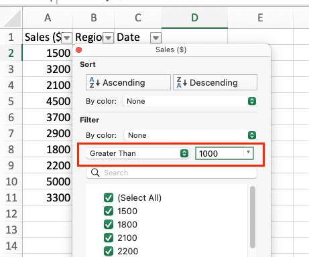Uncheck the 2200 filter checkbox
Image resolution: width=309 pixels, height=257 pixels.
coord(109,251)
